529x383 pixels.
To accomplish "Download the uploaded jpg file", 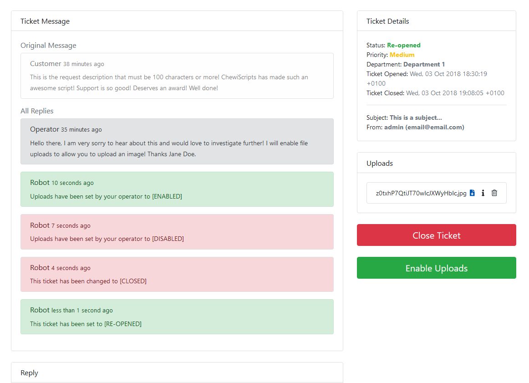I will [472, 193].
